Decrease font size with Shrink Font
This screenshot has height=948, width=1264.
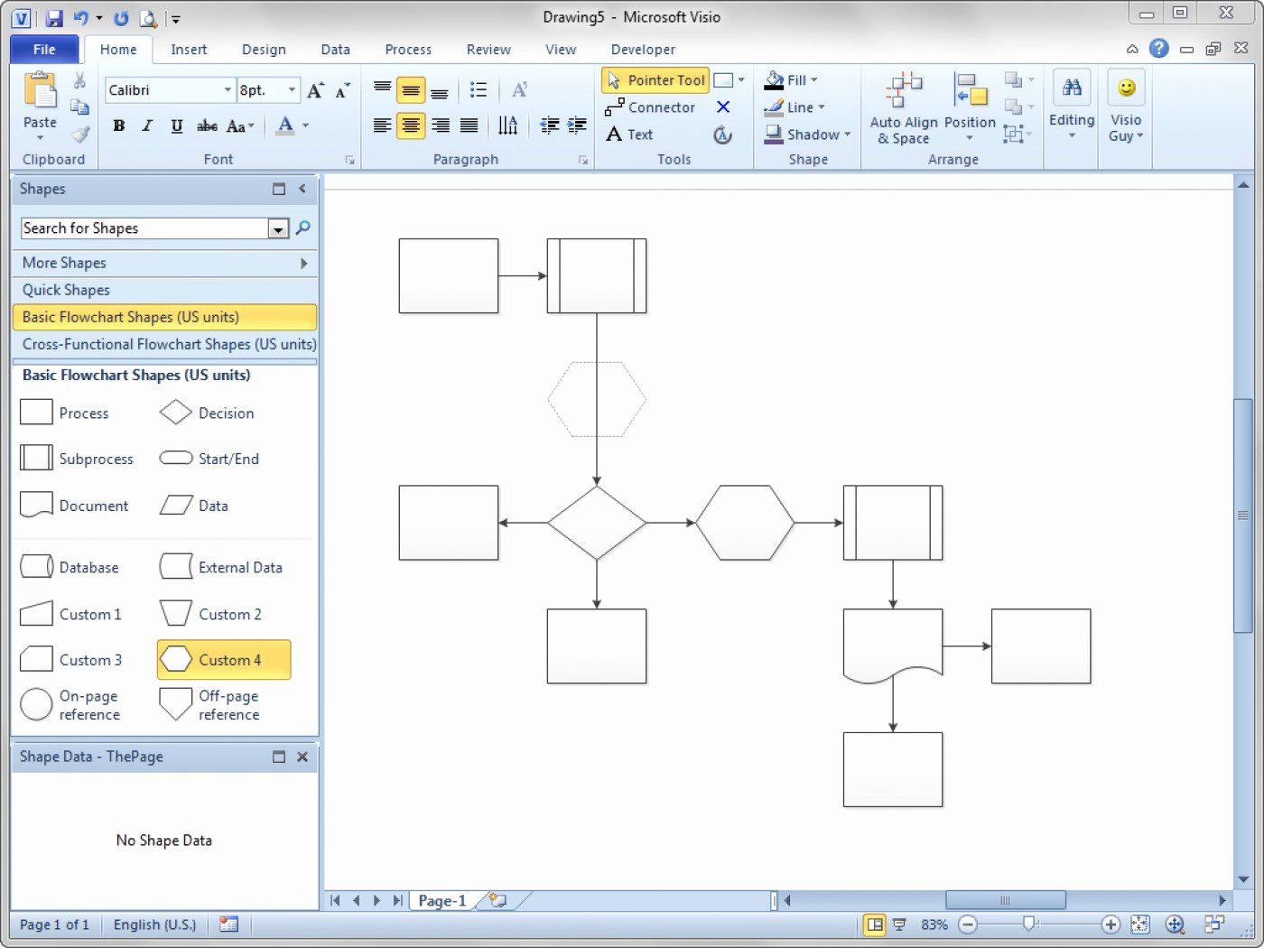[x=342, y=90]
